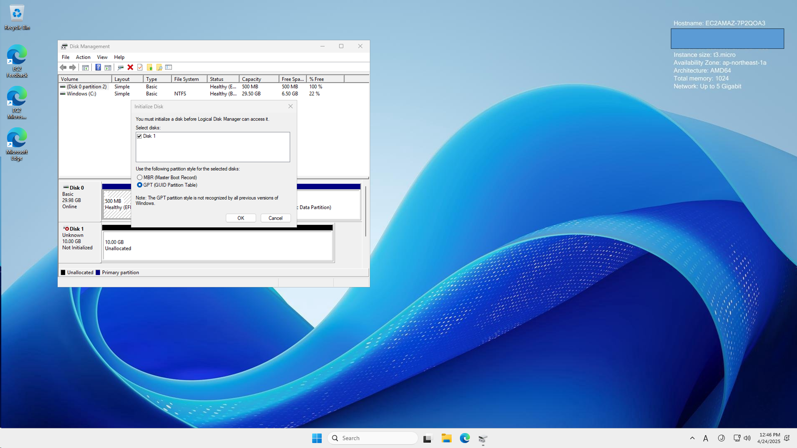Viewport: 797px width, 448px height.
Task: Cancel the Initialize Disk dialog
Action: (x=275, y=218)
